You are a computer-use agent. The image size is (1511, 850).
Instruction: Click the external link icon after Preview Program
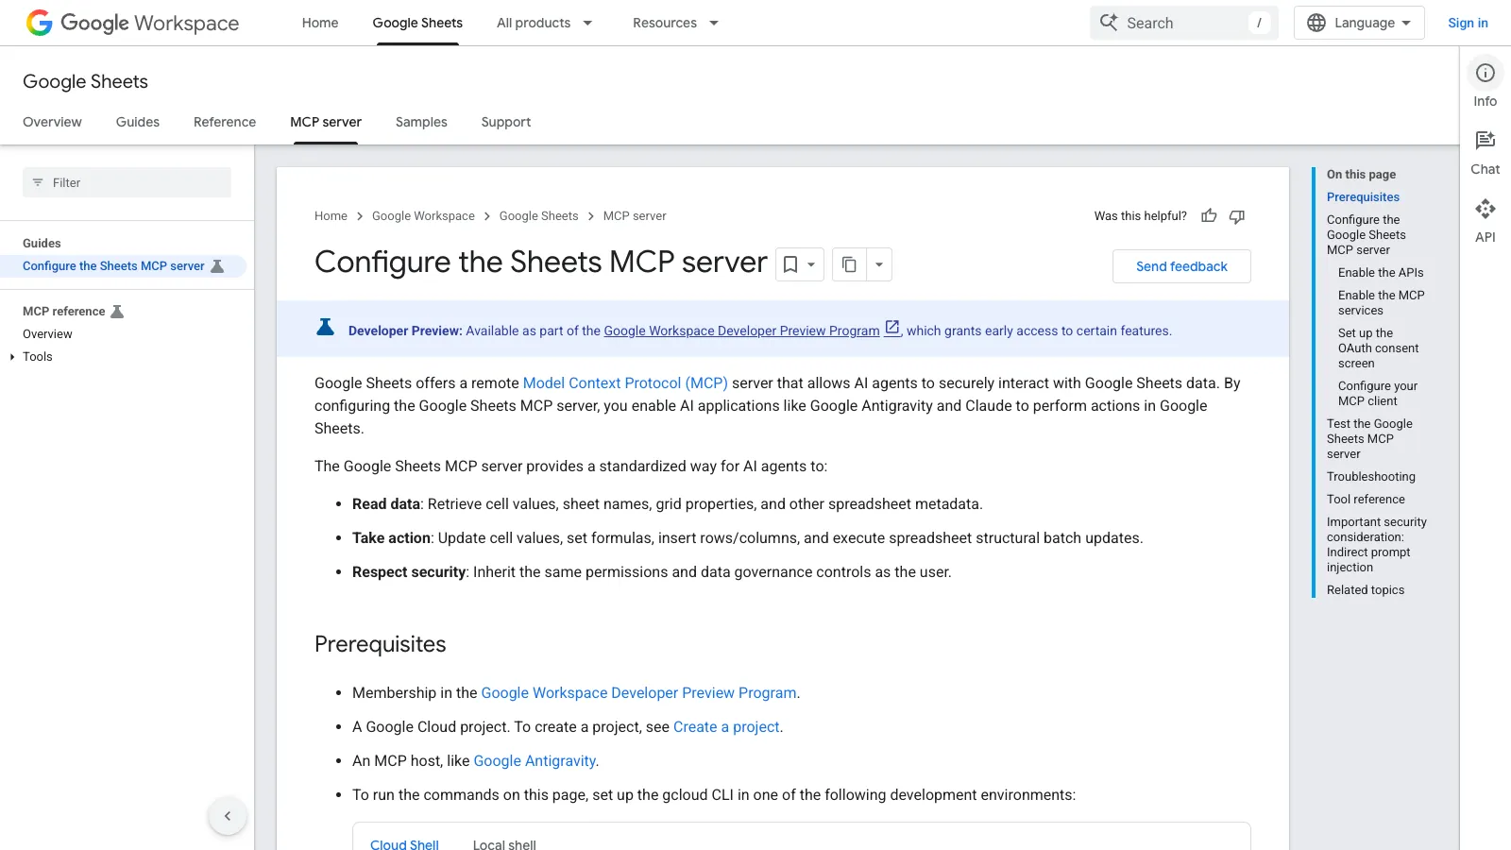click(892, 329)
